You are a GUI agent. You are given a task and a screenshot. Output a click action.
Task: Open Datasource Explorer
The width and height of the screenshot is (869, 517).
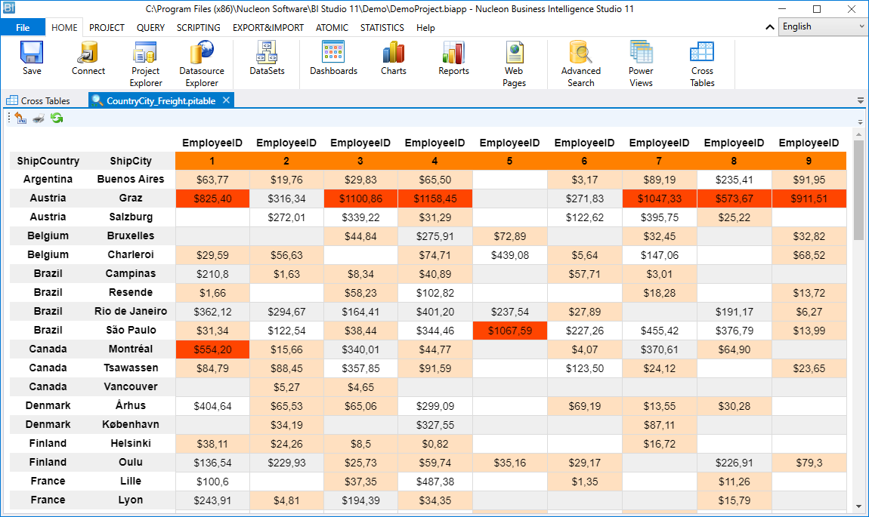(202, 64)
